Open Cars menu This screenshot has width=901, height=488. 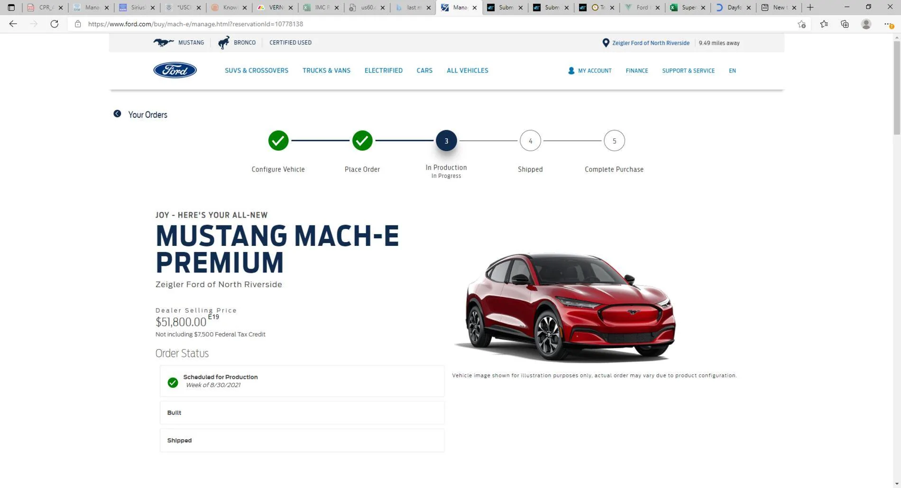(424, 71)
